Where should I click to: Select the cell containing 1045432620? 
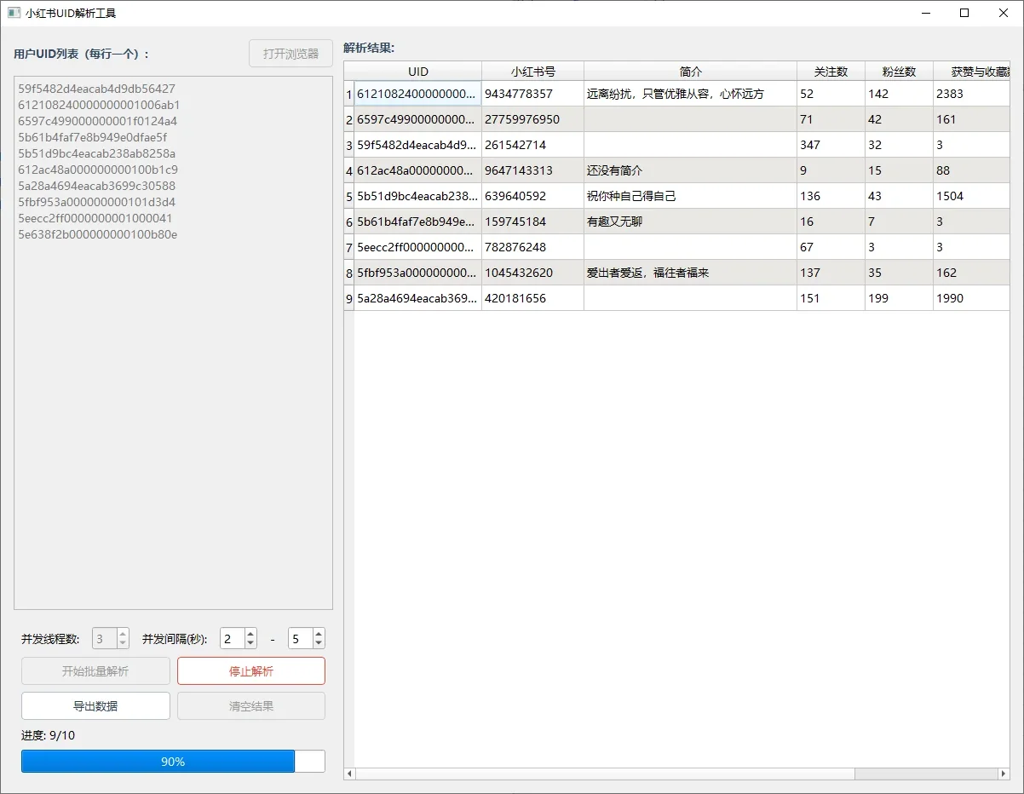click(532, 273)
